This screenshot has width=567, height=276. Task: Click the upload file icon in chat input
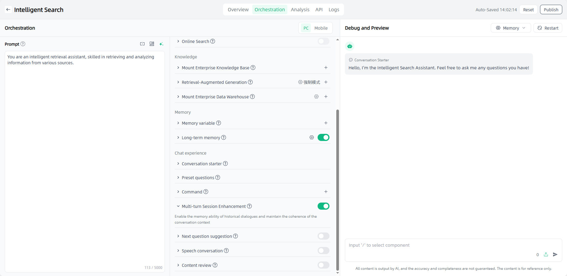pyautogui.click(x=546, y=254)
